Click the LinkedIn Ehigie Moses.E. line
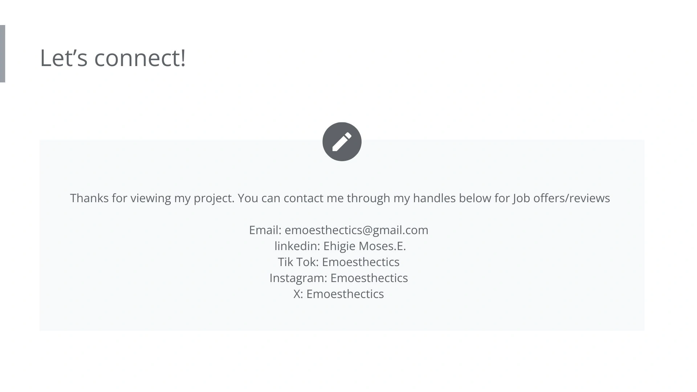Screen dimensions: 697x392 click(340, 246)
